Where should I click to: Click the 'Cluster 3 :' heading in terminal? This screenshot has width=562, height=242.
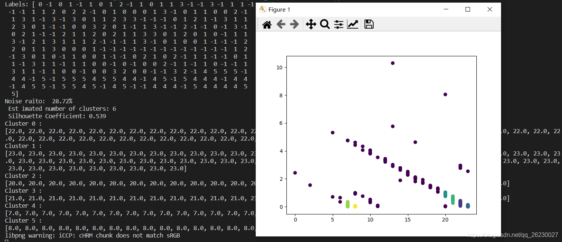pos(23,191)
